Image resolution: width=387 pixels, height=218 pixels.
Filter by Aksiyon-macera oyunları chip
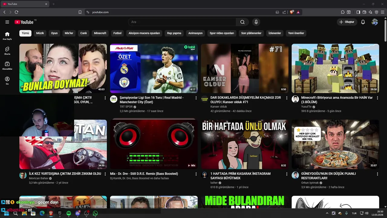click(144, 33)
